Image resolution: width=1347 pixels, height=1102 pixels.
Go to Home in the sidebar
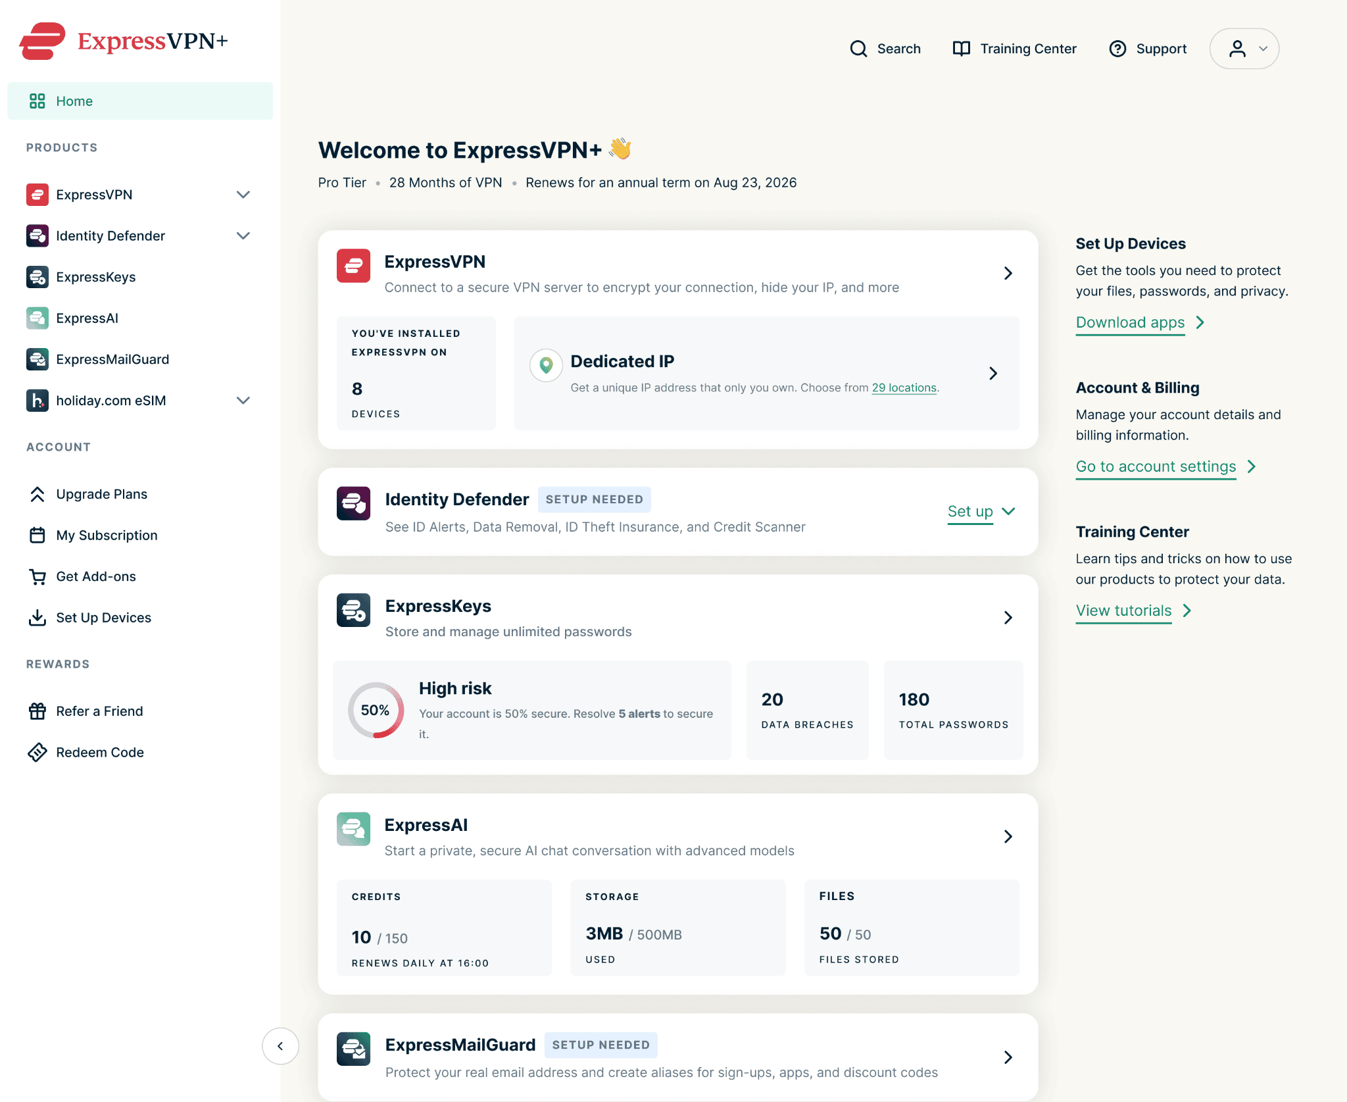click(x=140, y=101)
